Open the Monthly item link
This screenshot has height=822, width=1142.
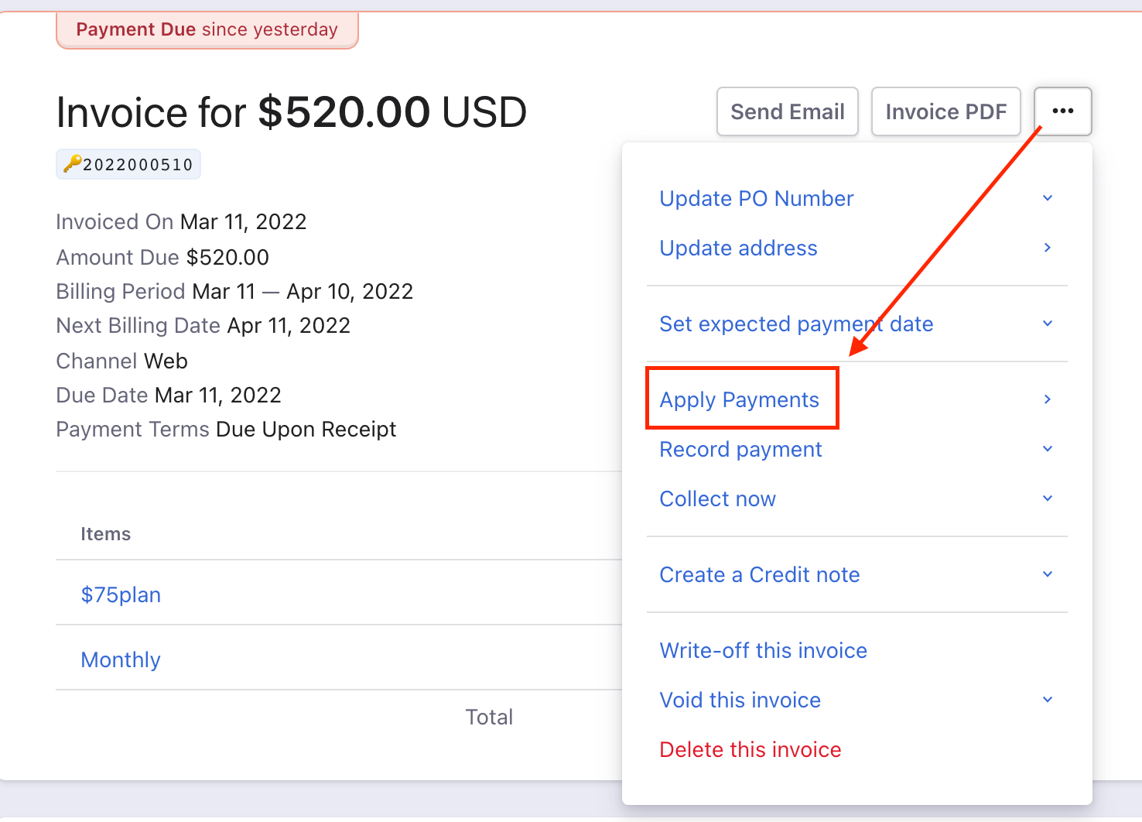click(120, 659)
